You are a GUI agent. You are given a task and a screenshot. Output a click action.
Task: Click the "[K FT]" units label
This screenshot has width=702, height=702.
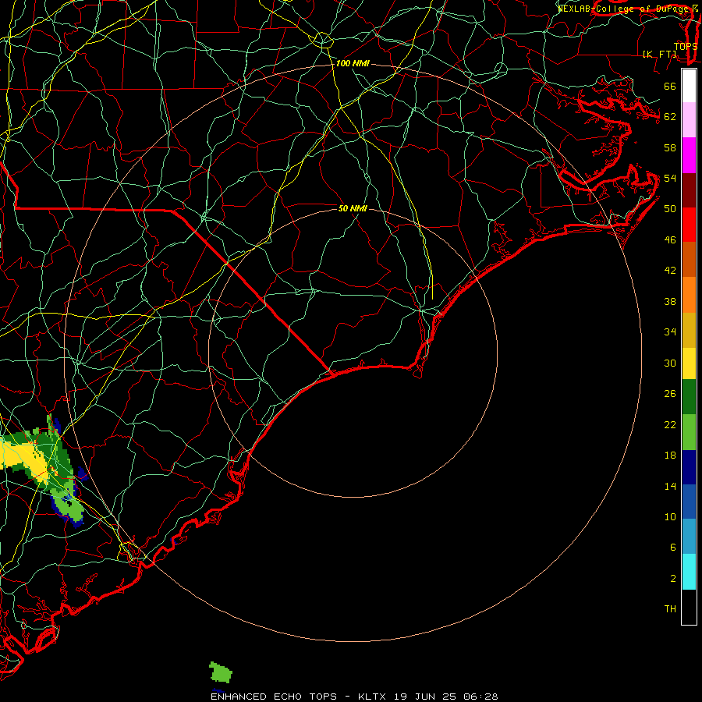coord(660,54)
